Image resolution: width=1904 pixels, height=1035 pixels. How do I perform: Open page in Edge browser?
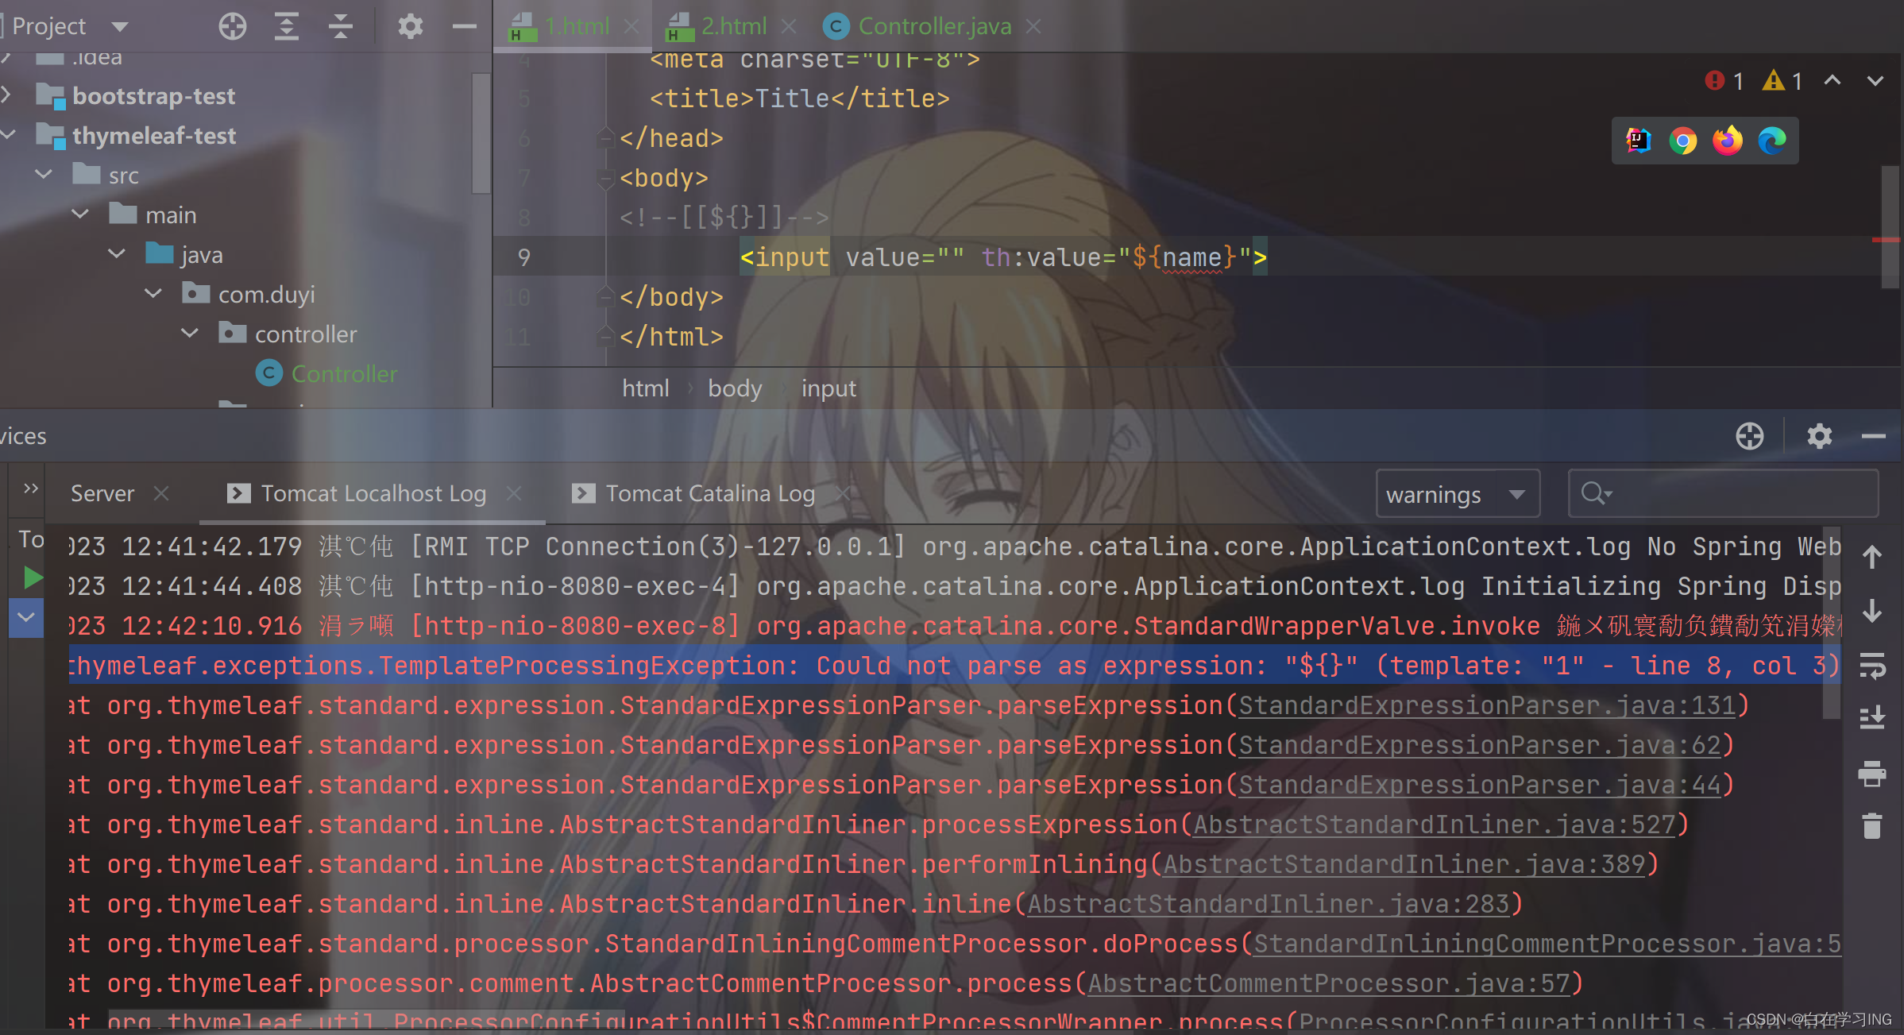[x=1771, y=141]
